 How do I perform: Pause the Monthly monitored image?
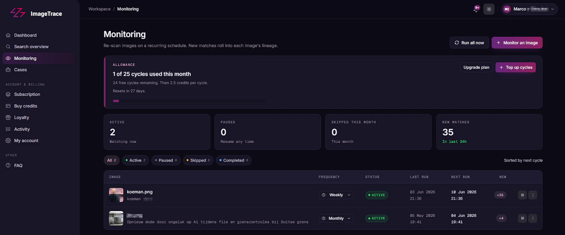click(522, 218)
